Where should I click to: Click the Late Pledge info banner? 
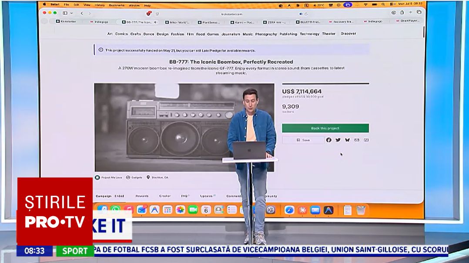(231, 50)
